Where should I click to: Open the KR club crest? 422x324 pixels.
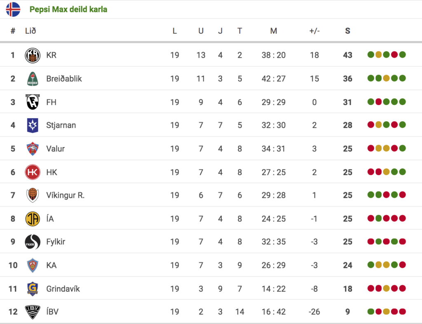pyautogui.click(x=33, y=55)
